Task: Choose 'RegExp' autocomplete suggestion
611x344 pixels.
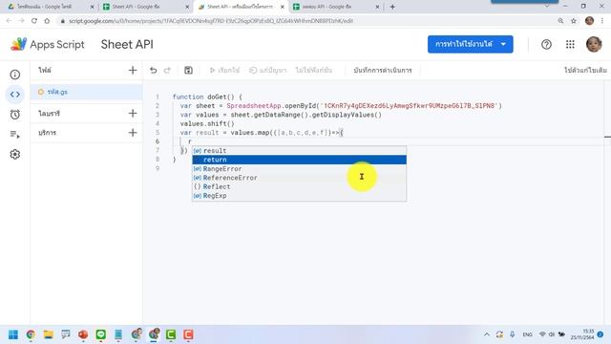Action: click(x=299, y=196)
